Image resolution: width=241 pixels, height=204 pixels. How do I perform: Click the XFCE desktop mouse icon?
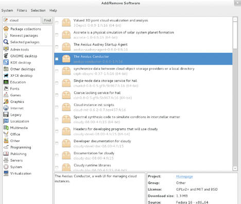[x=6, y=75]
